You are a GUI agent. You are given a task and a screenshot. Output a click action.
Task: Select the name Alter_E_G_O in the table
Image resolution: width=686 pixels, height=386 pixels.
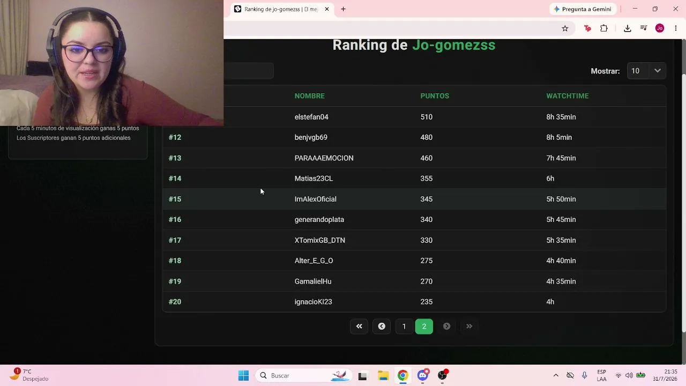pos(314,261)
